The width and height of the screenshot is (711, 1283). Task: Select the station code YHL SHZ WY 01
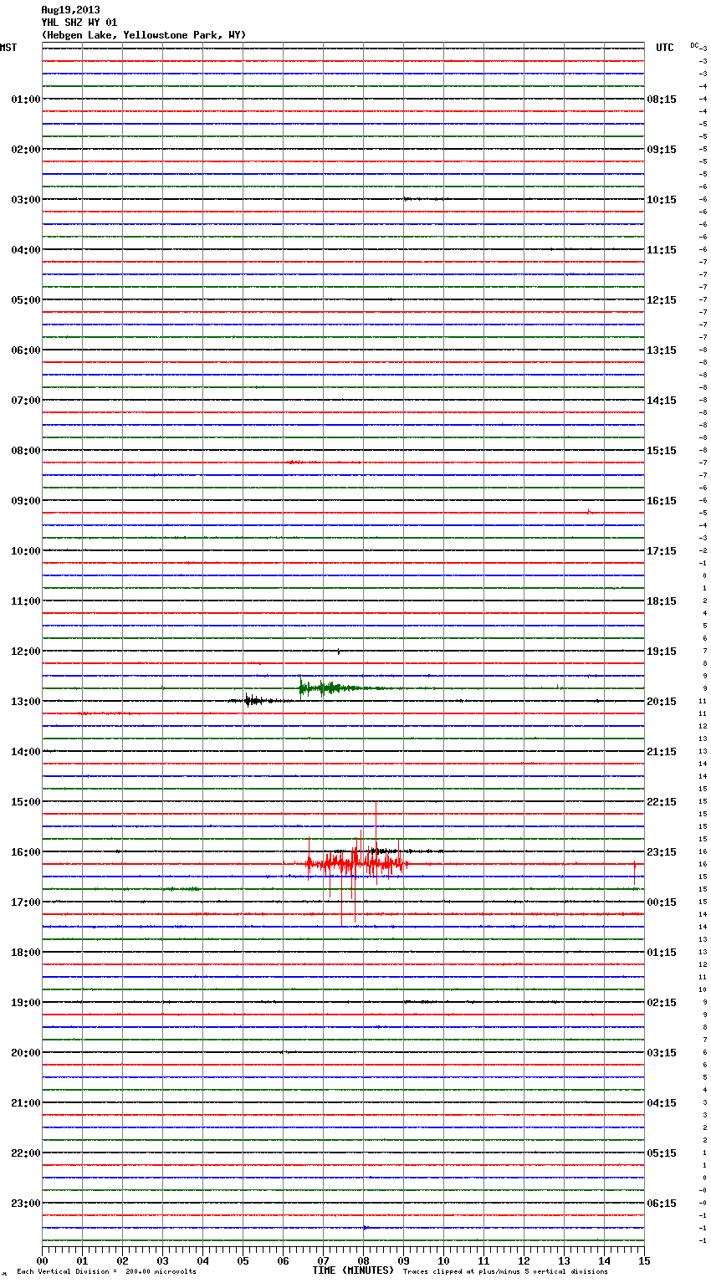click(x=79, y=23)
